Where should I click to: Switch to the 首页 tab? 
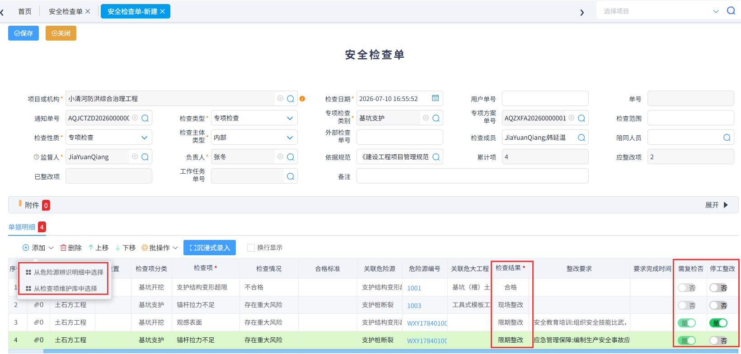point(25,11)
